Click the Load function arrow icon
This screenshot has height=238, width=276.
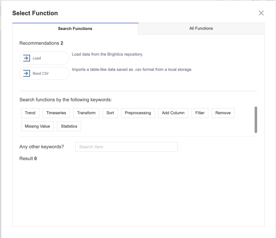pos(27,58)
